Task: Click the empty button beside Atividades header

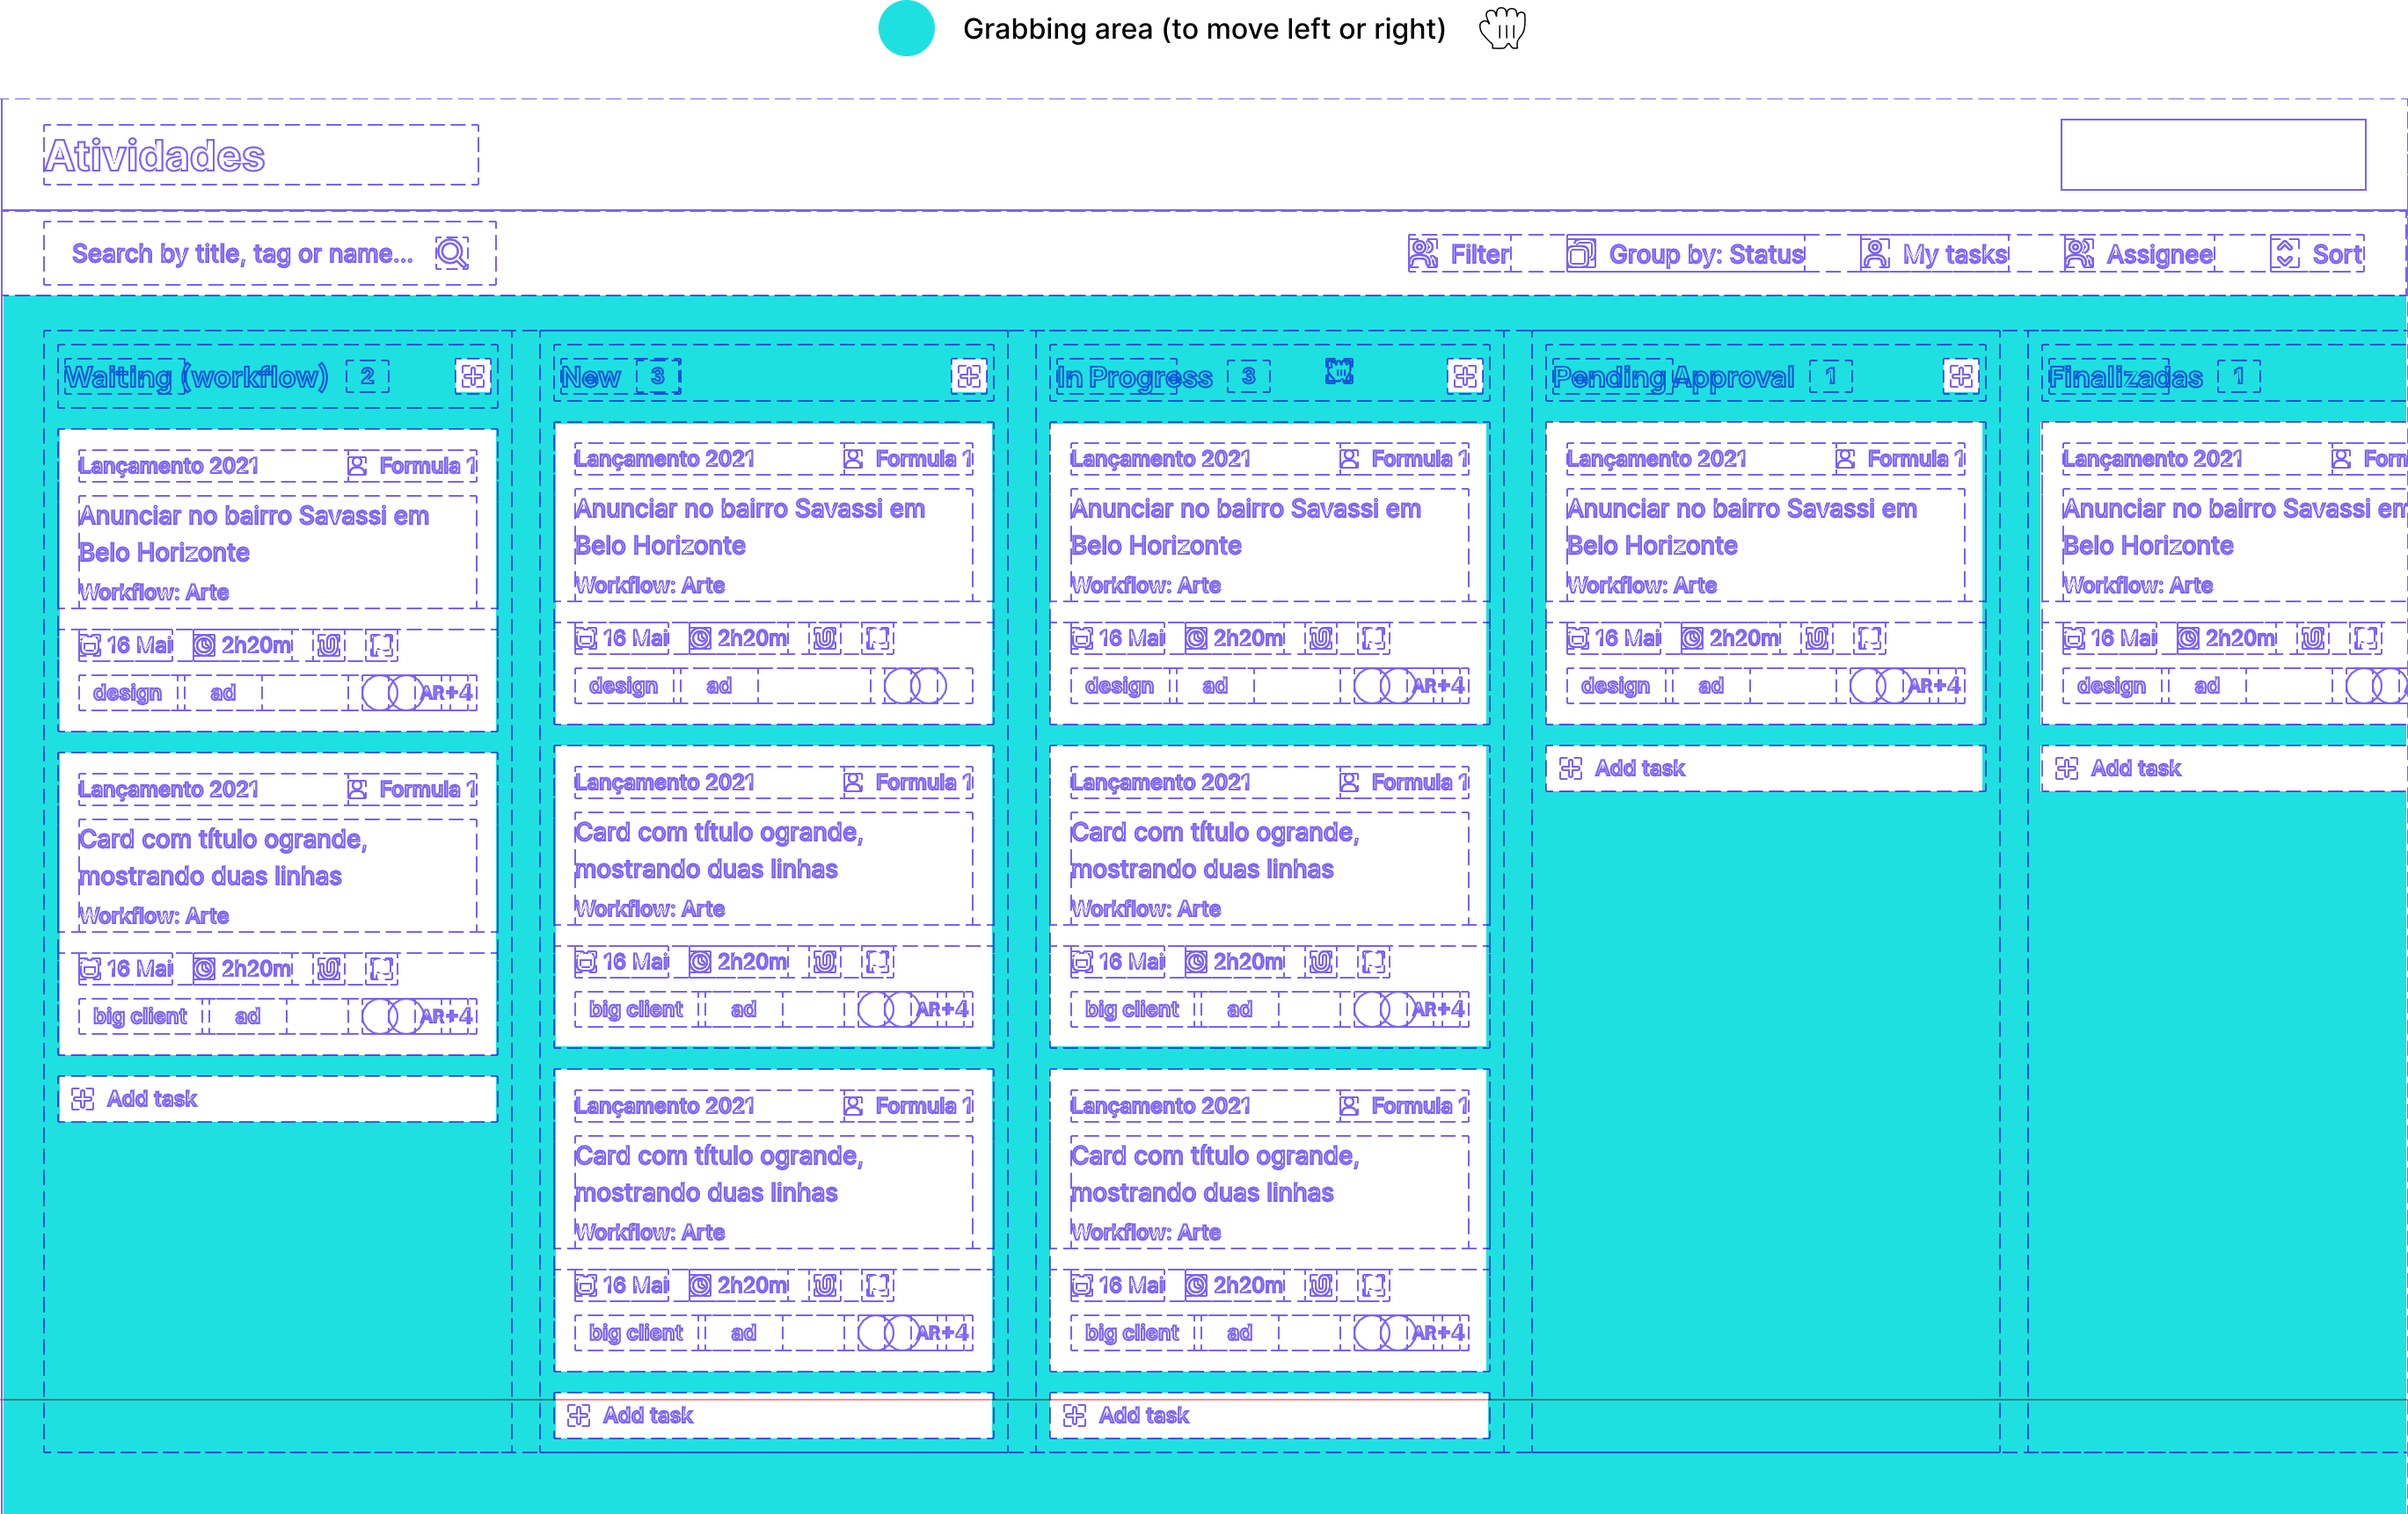Action: pos(2212,154)
